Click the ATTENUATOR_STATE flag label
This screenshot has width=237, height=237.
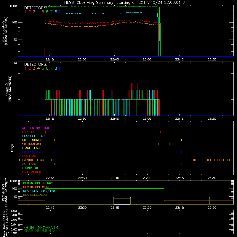tap(36, 128)
